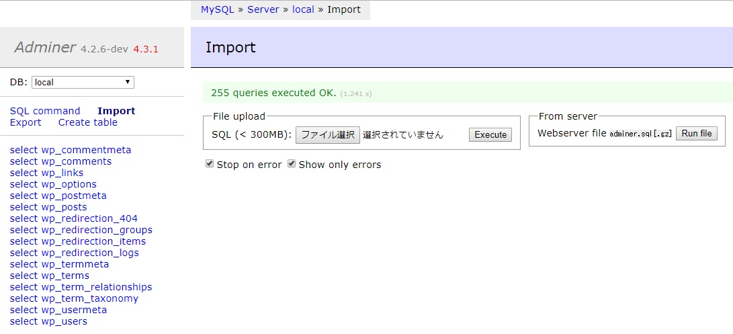
Task: Go to the Server breadcrumb link
Action: pyautogui.click(x=263, y=9)
